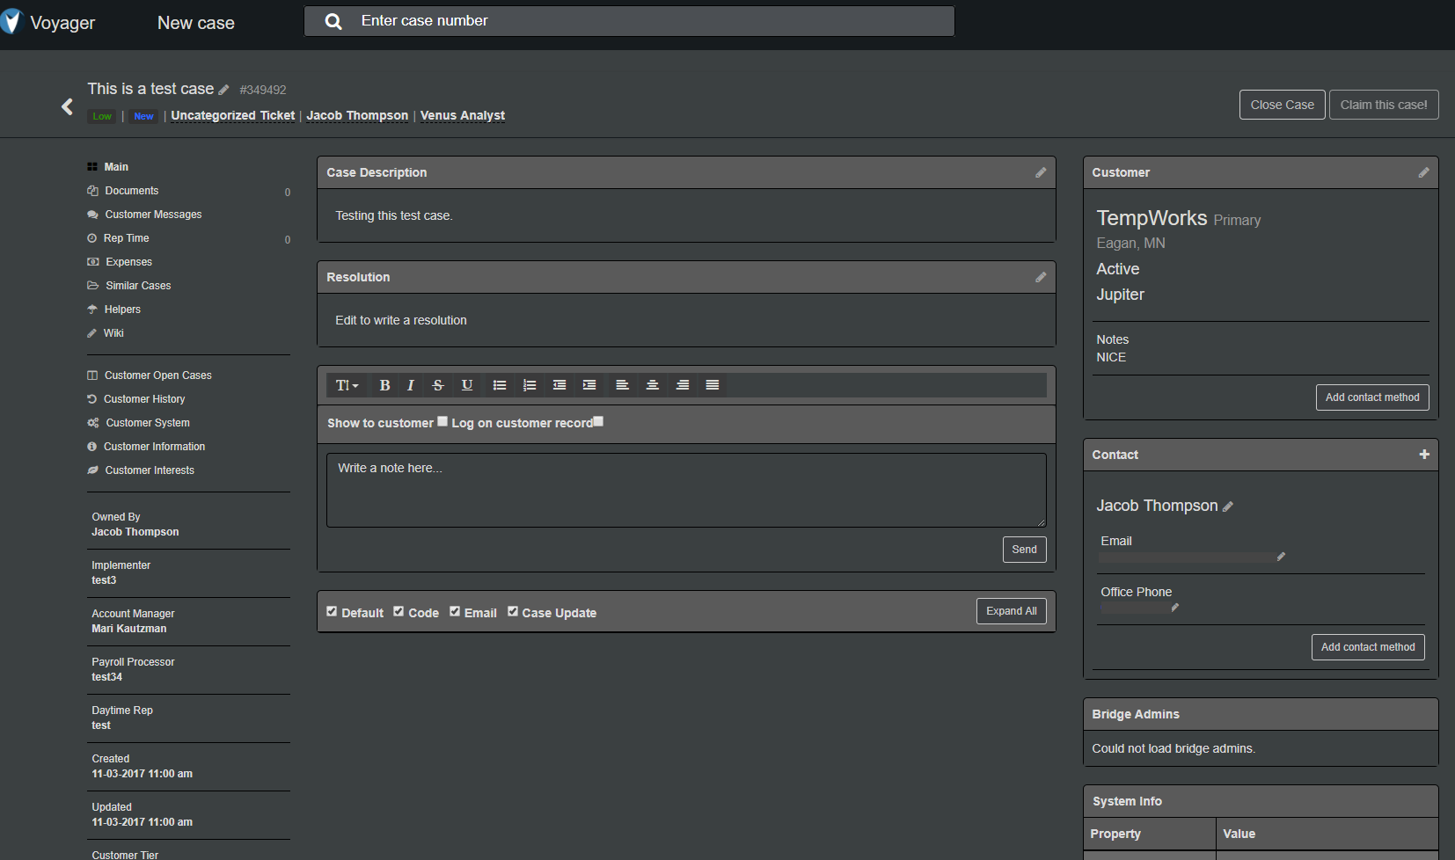1455x860 pixels.
Task: Toggle bold formatting in note editor
Action: [384, 385]
